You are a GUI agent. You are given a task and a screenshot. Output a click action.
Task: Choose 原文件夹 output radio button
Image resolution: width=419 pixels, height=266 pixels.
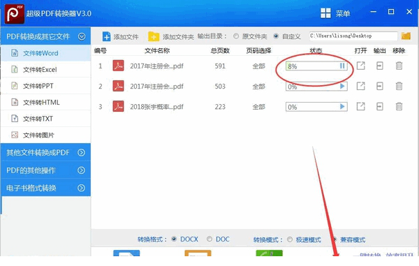click(236, 36)
